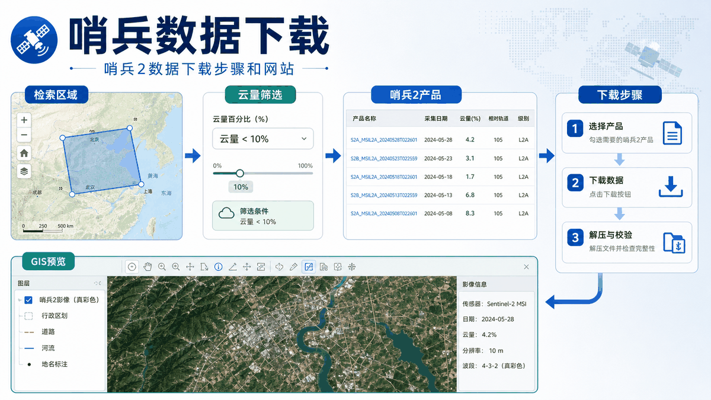This screenshot has height=400, width=711.
Task: Click the 产品名称 column header
Action: [x=364, y=119]
